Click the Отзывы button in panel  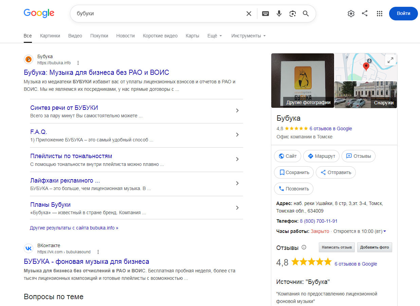(x=359, y=156)
